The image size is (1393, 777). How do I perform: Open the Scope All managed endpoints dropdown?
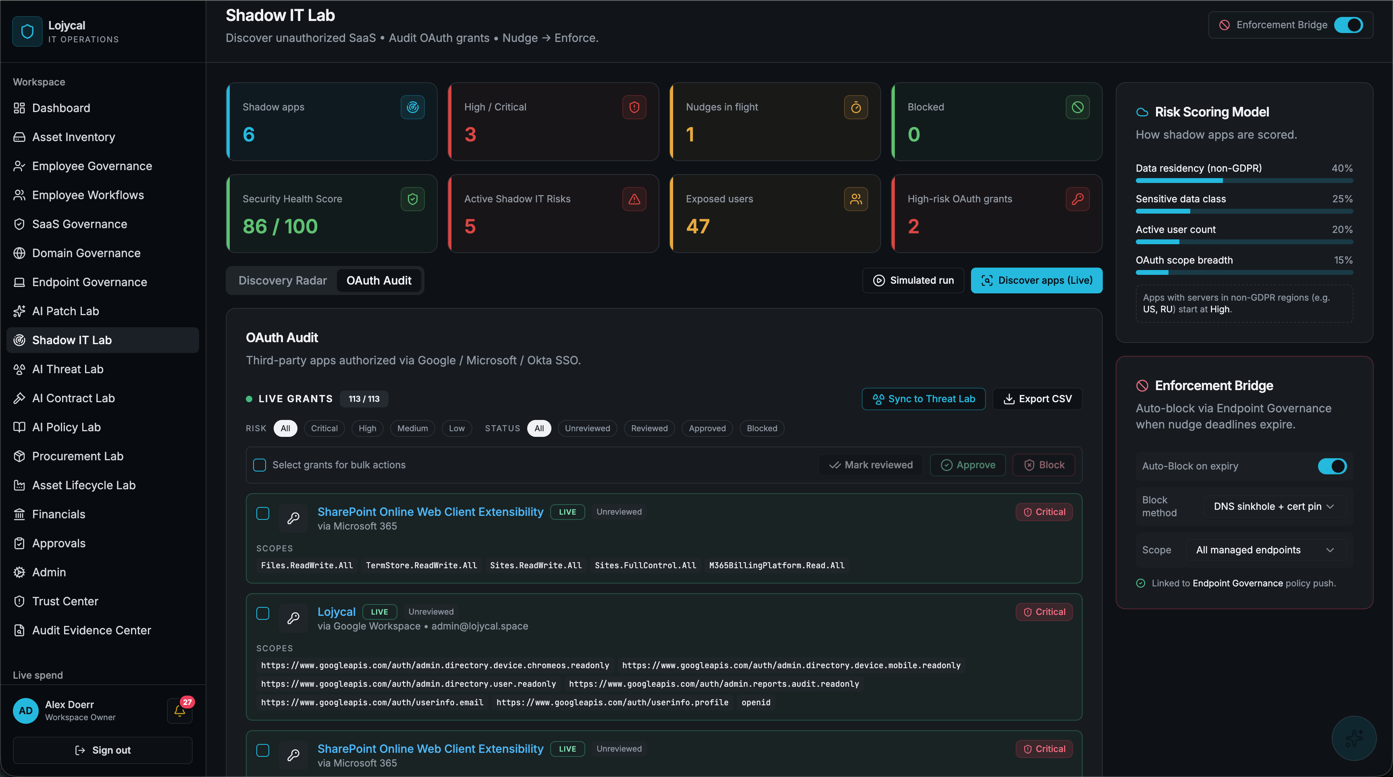[x=1266, y=550]
